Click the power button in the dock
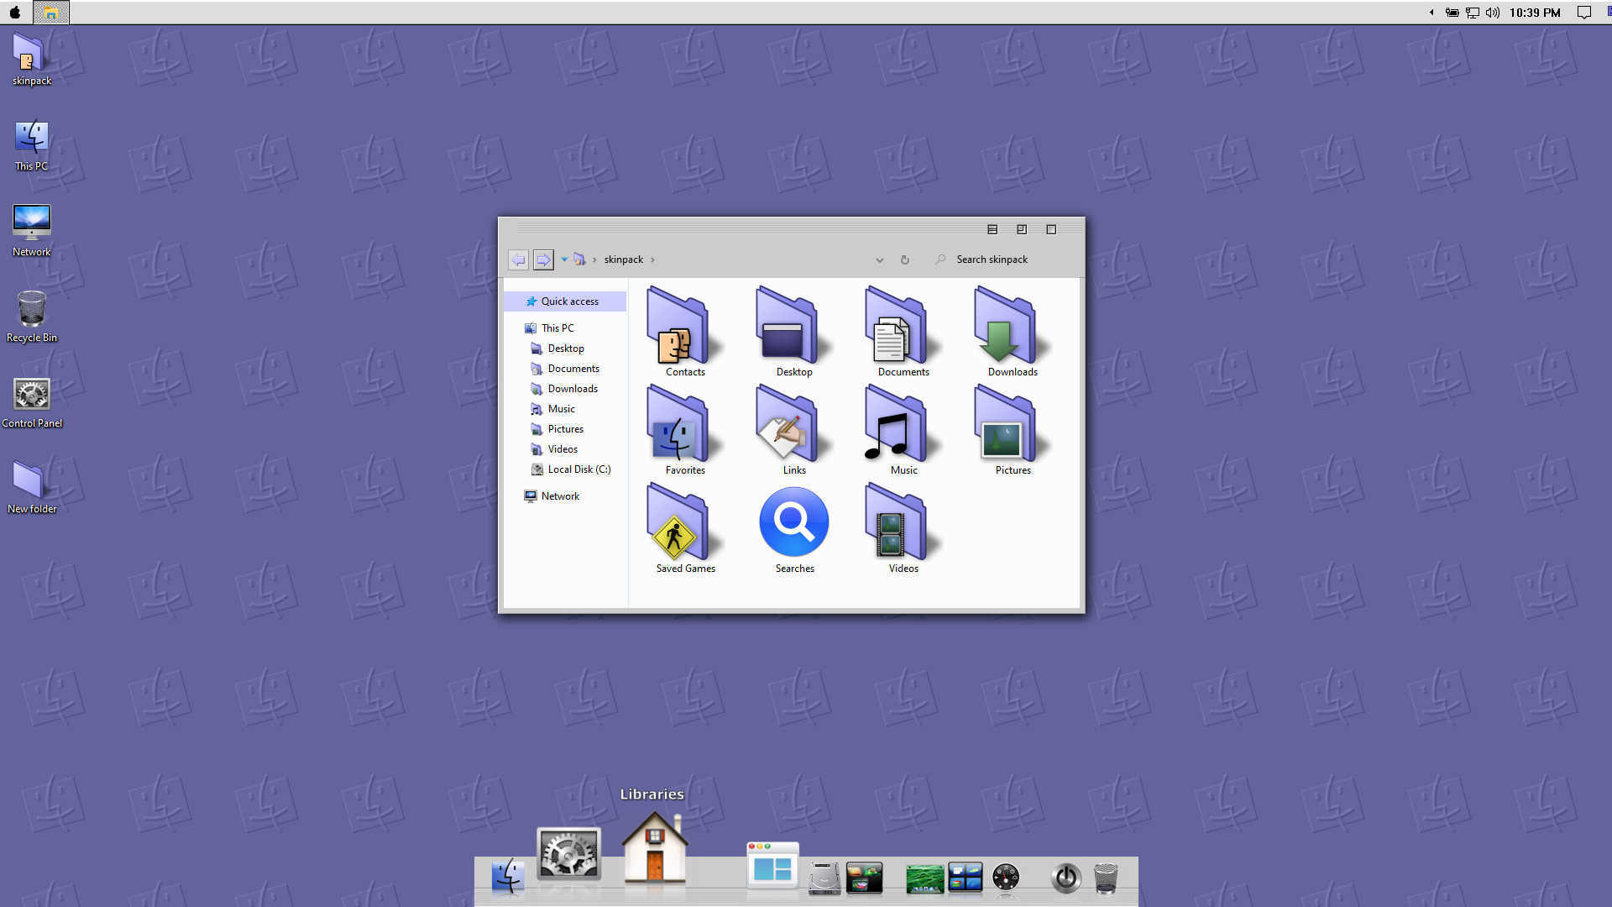Viewport: 1612px width, 907px height. (x=1065, y=878)
